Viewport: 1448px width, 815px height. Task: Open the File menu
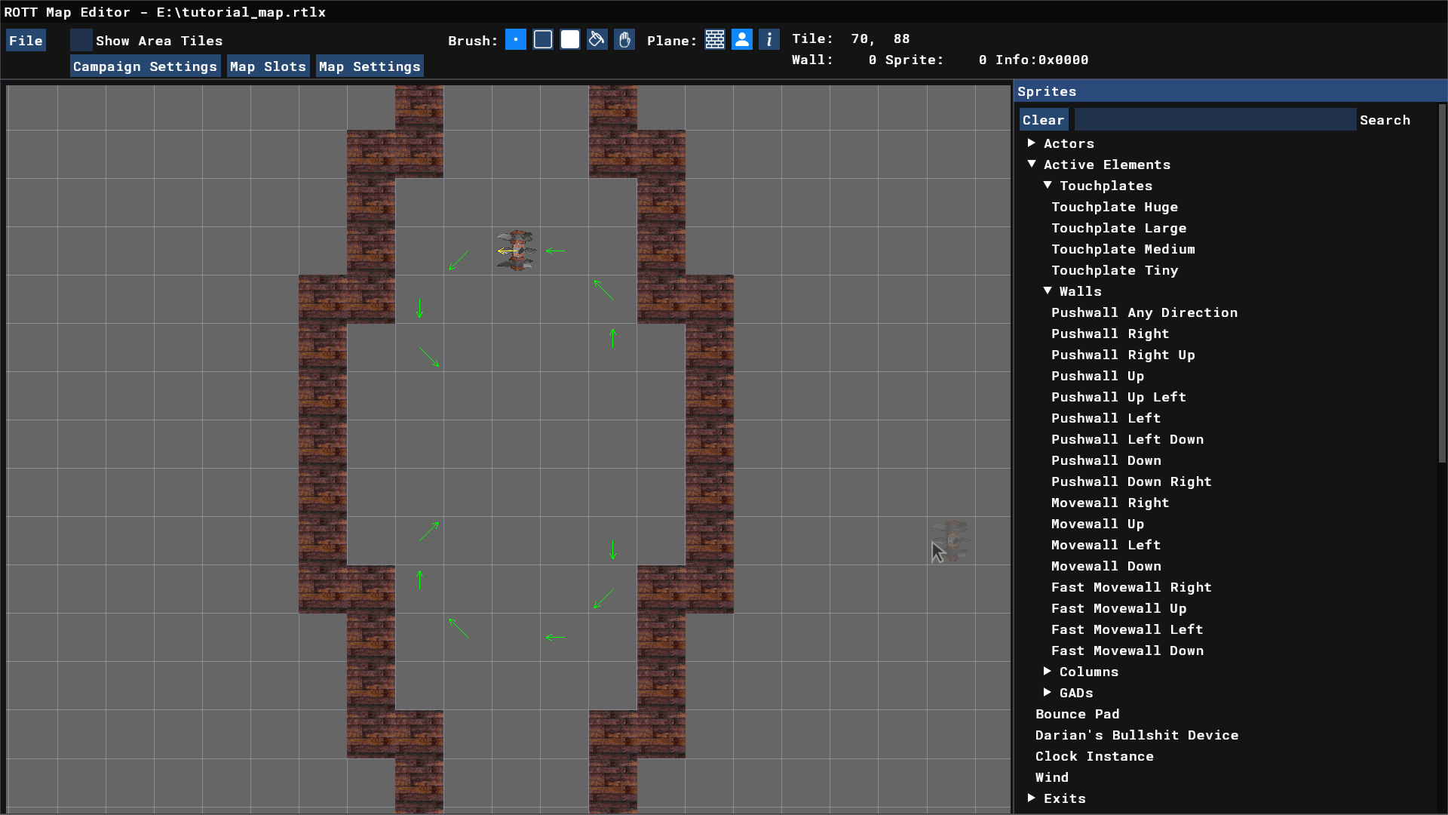coord(26,41)
